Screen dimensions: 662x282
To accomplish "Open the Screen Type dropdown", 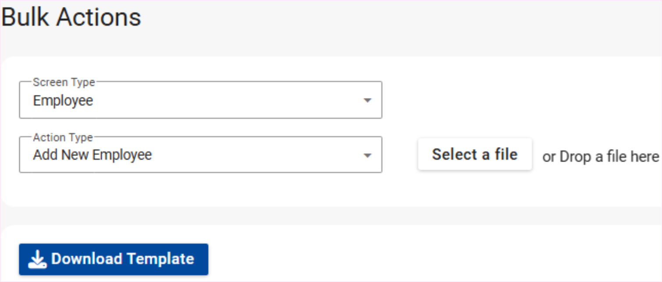I will (x=200, y=100).
